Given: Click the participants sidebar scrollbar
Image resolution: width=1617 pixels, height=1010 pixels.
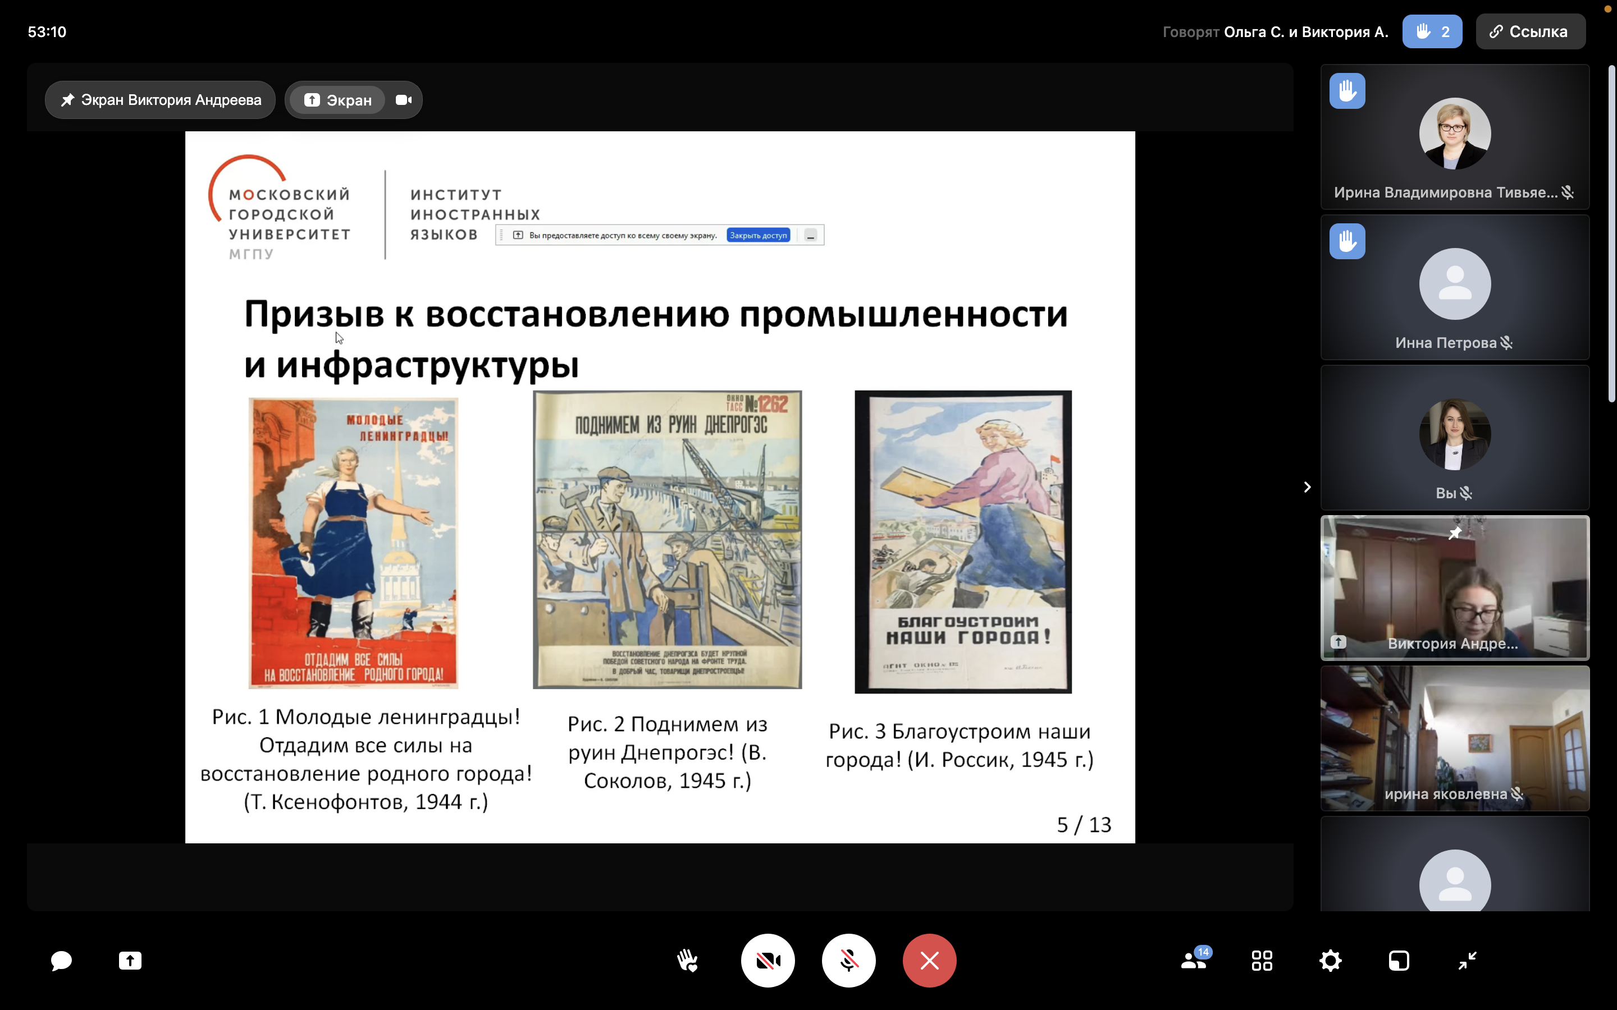Looking at the screenshot, I should pos(1611,234).
